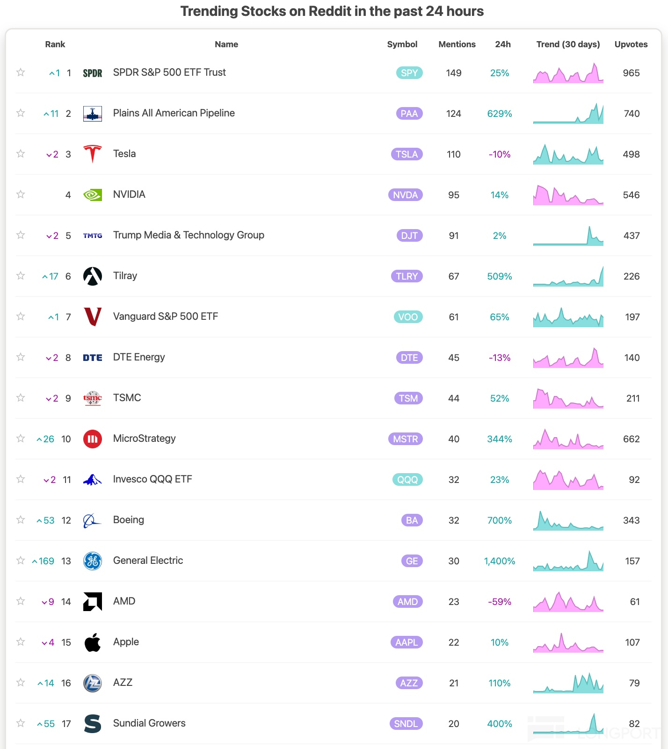Click the Apple logo icon
This screenshot has height=749, width=668.
pyautogui.click(x=93, y=642)
